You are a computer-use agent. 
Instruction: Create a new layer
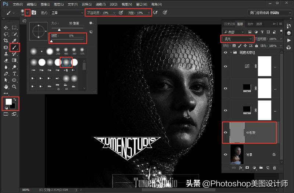click(x=268, y=168)
